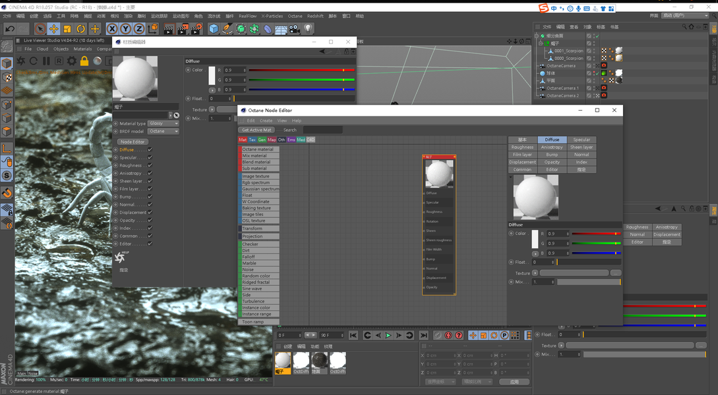718x395 pixels.
Task: Click the Render View clapperboard icon
Action: (169, 29)
